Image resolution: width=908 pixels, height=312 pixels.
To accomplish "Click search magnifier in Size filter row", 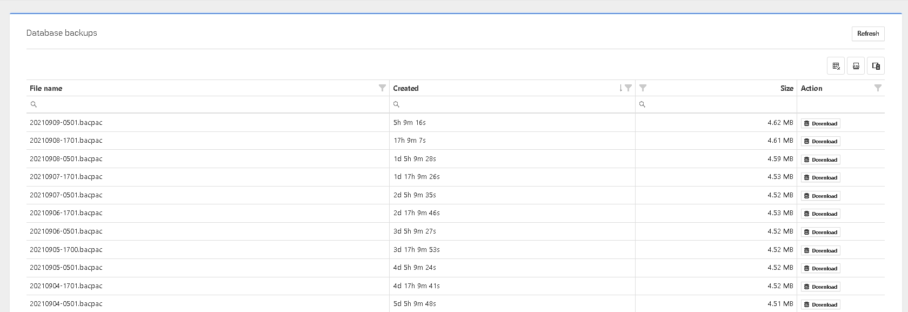I will (x=642, y=104).
